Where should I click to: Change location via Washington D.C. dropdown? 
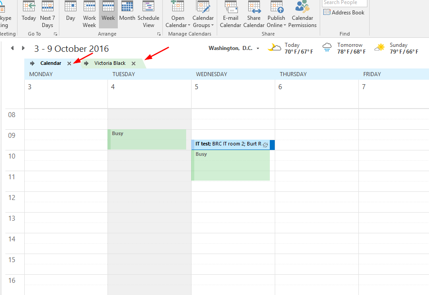(x=234, y=48)
